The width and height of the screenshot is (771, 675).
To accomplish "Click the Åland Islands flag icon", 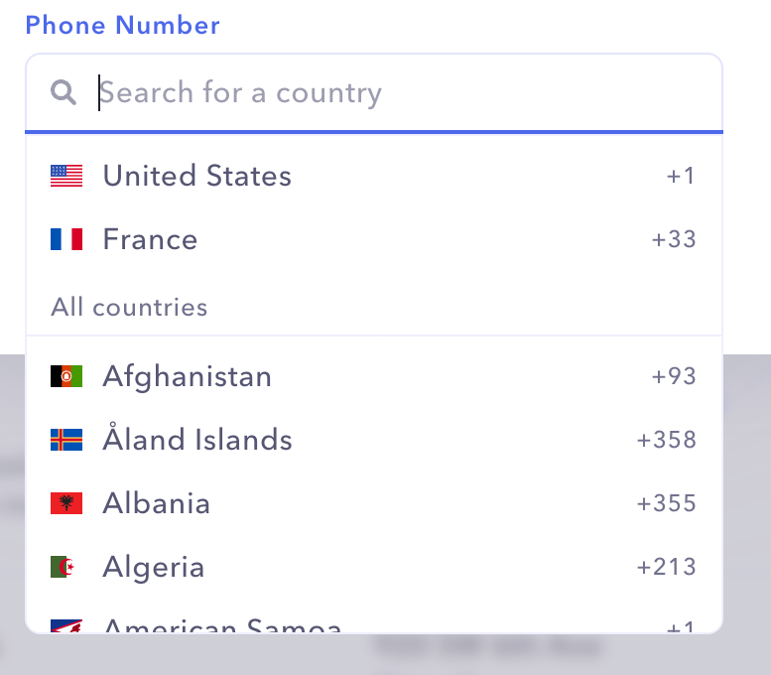I will [66, 441].
